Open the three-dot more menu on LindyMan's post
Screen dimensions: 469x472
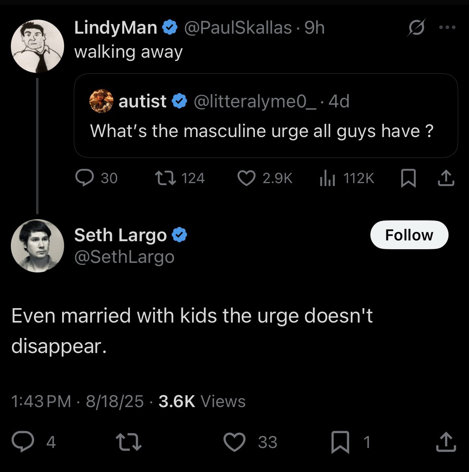(x=447, y=27)
